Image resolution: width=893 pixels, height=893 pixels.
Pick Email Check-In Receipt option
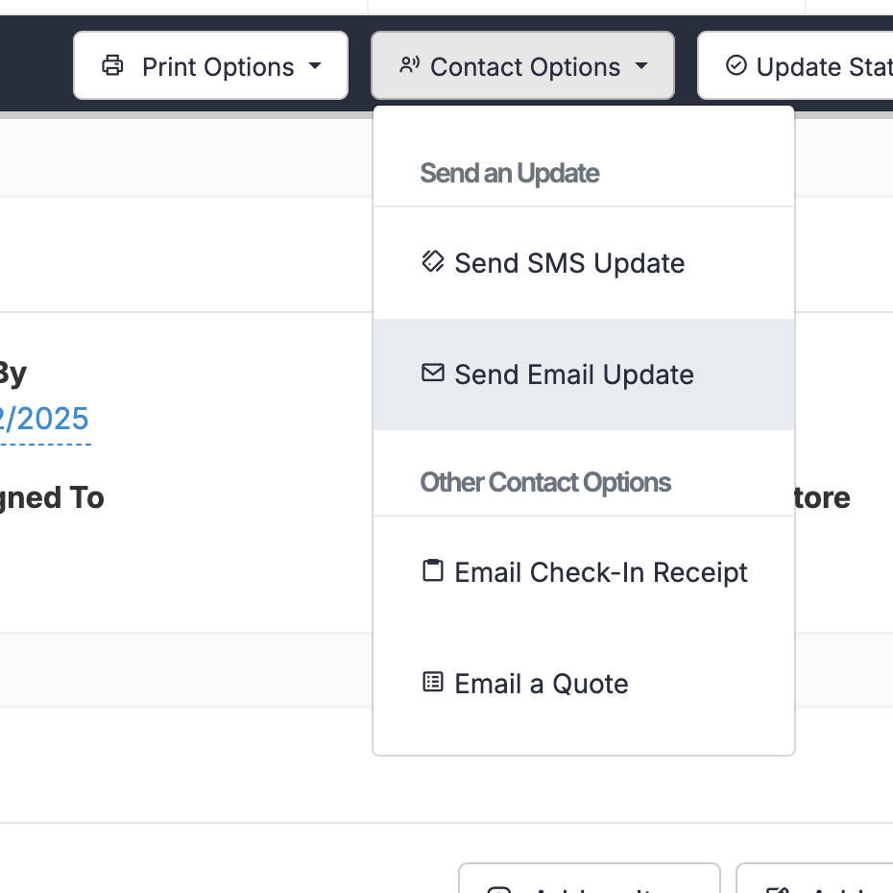[x=601, y=572]
